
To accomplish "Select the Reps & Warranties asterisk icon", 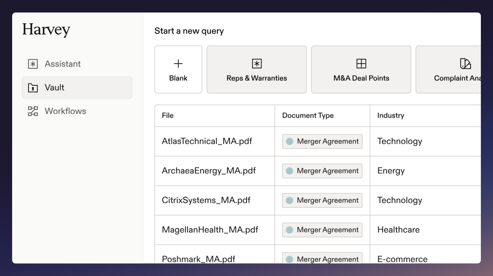I will (256, 64).
